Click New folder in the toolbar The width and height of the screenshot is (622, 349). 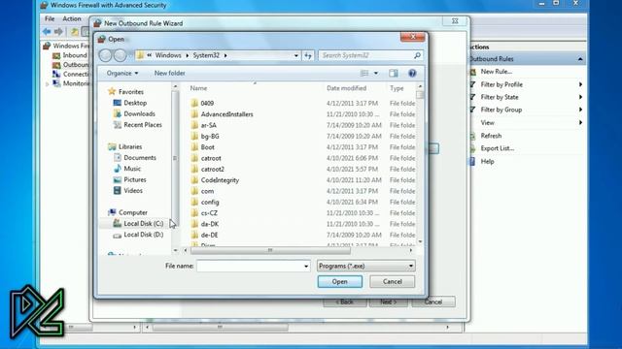(170, 74)
